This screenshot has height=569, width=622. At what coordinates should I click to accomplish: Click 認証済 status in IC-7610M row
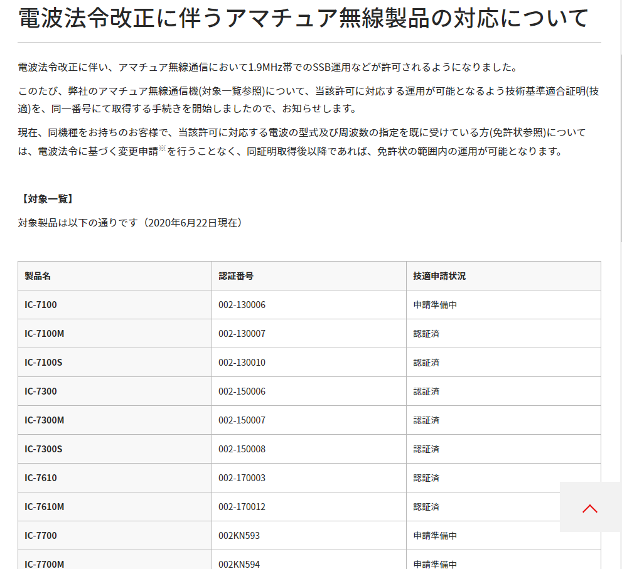(x=426, y=507)
